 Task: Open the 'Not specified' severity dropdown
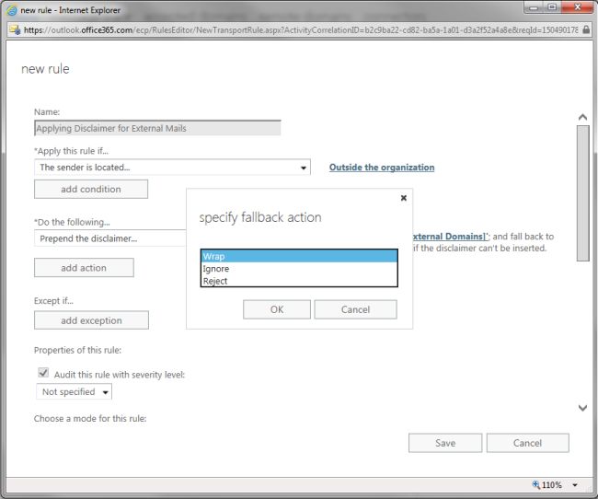(75, 391)
